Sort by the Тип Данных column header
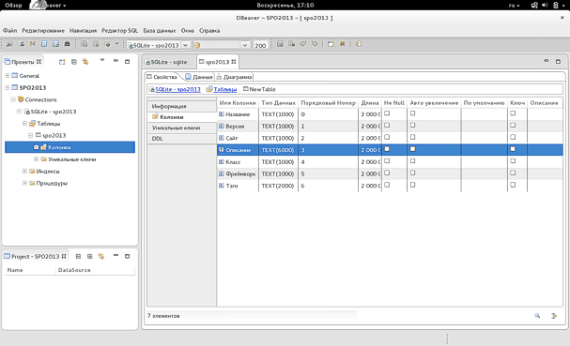 (279, 103)
